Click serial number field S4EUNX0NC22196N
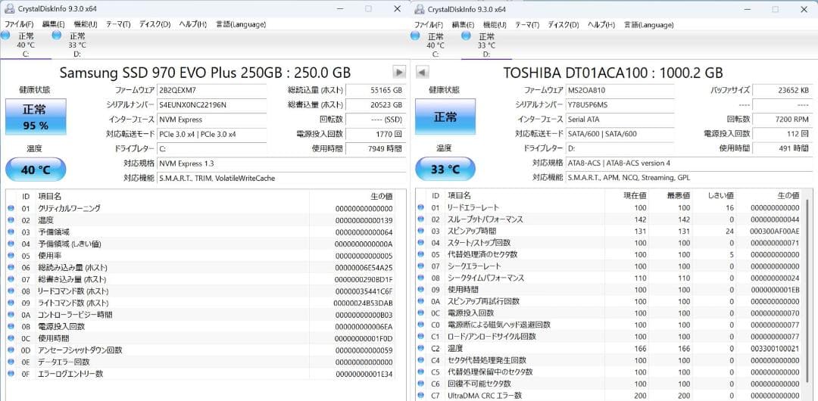The height and width of the screenshot is (401, 818). pyautogui.click(x=212, y=105)
